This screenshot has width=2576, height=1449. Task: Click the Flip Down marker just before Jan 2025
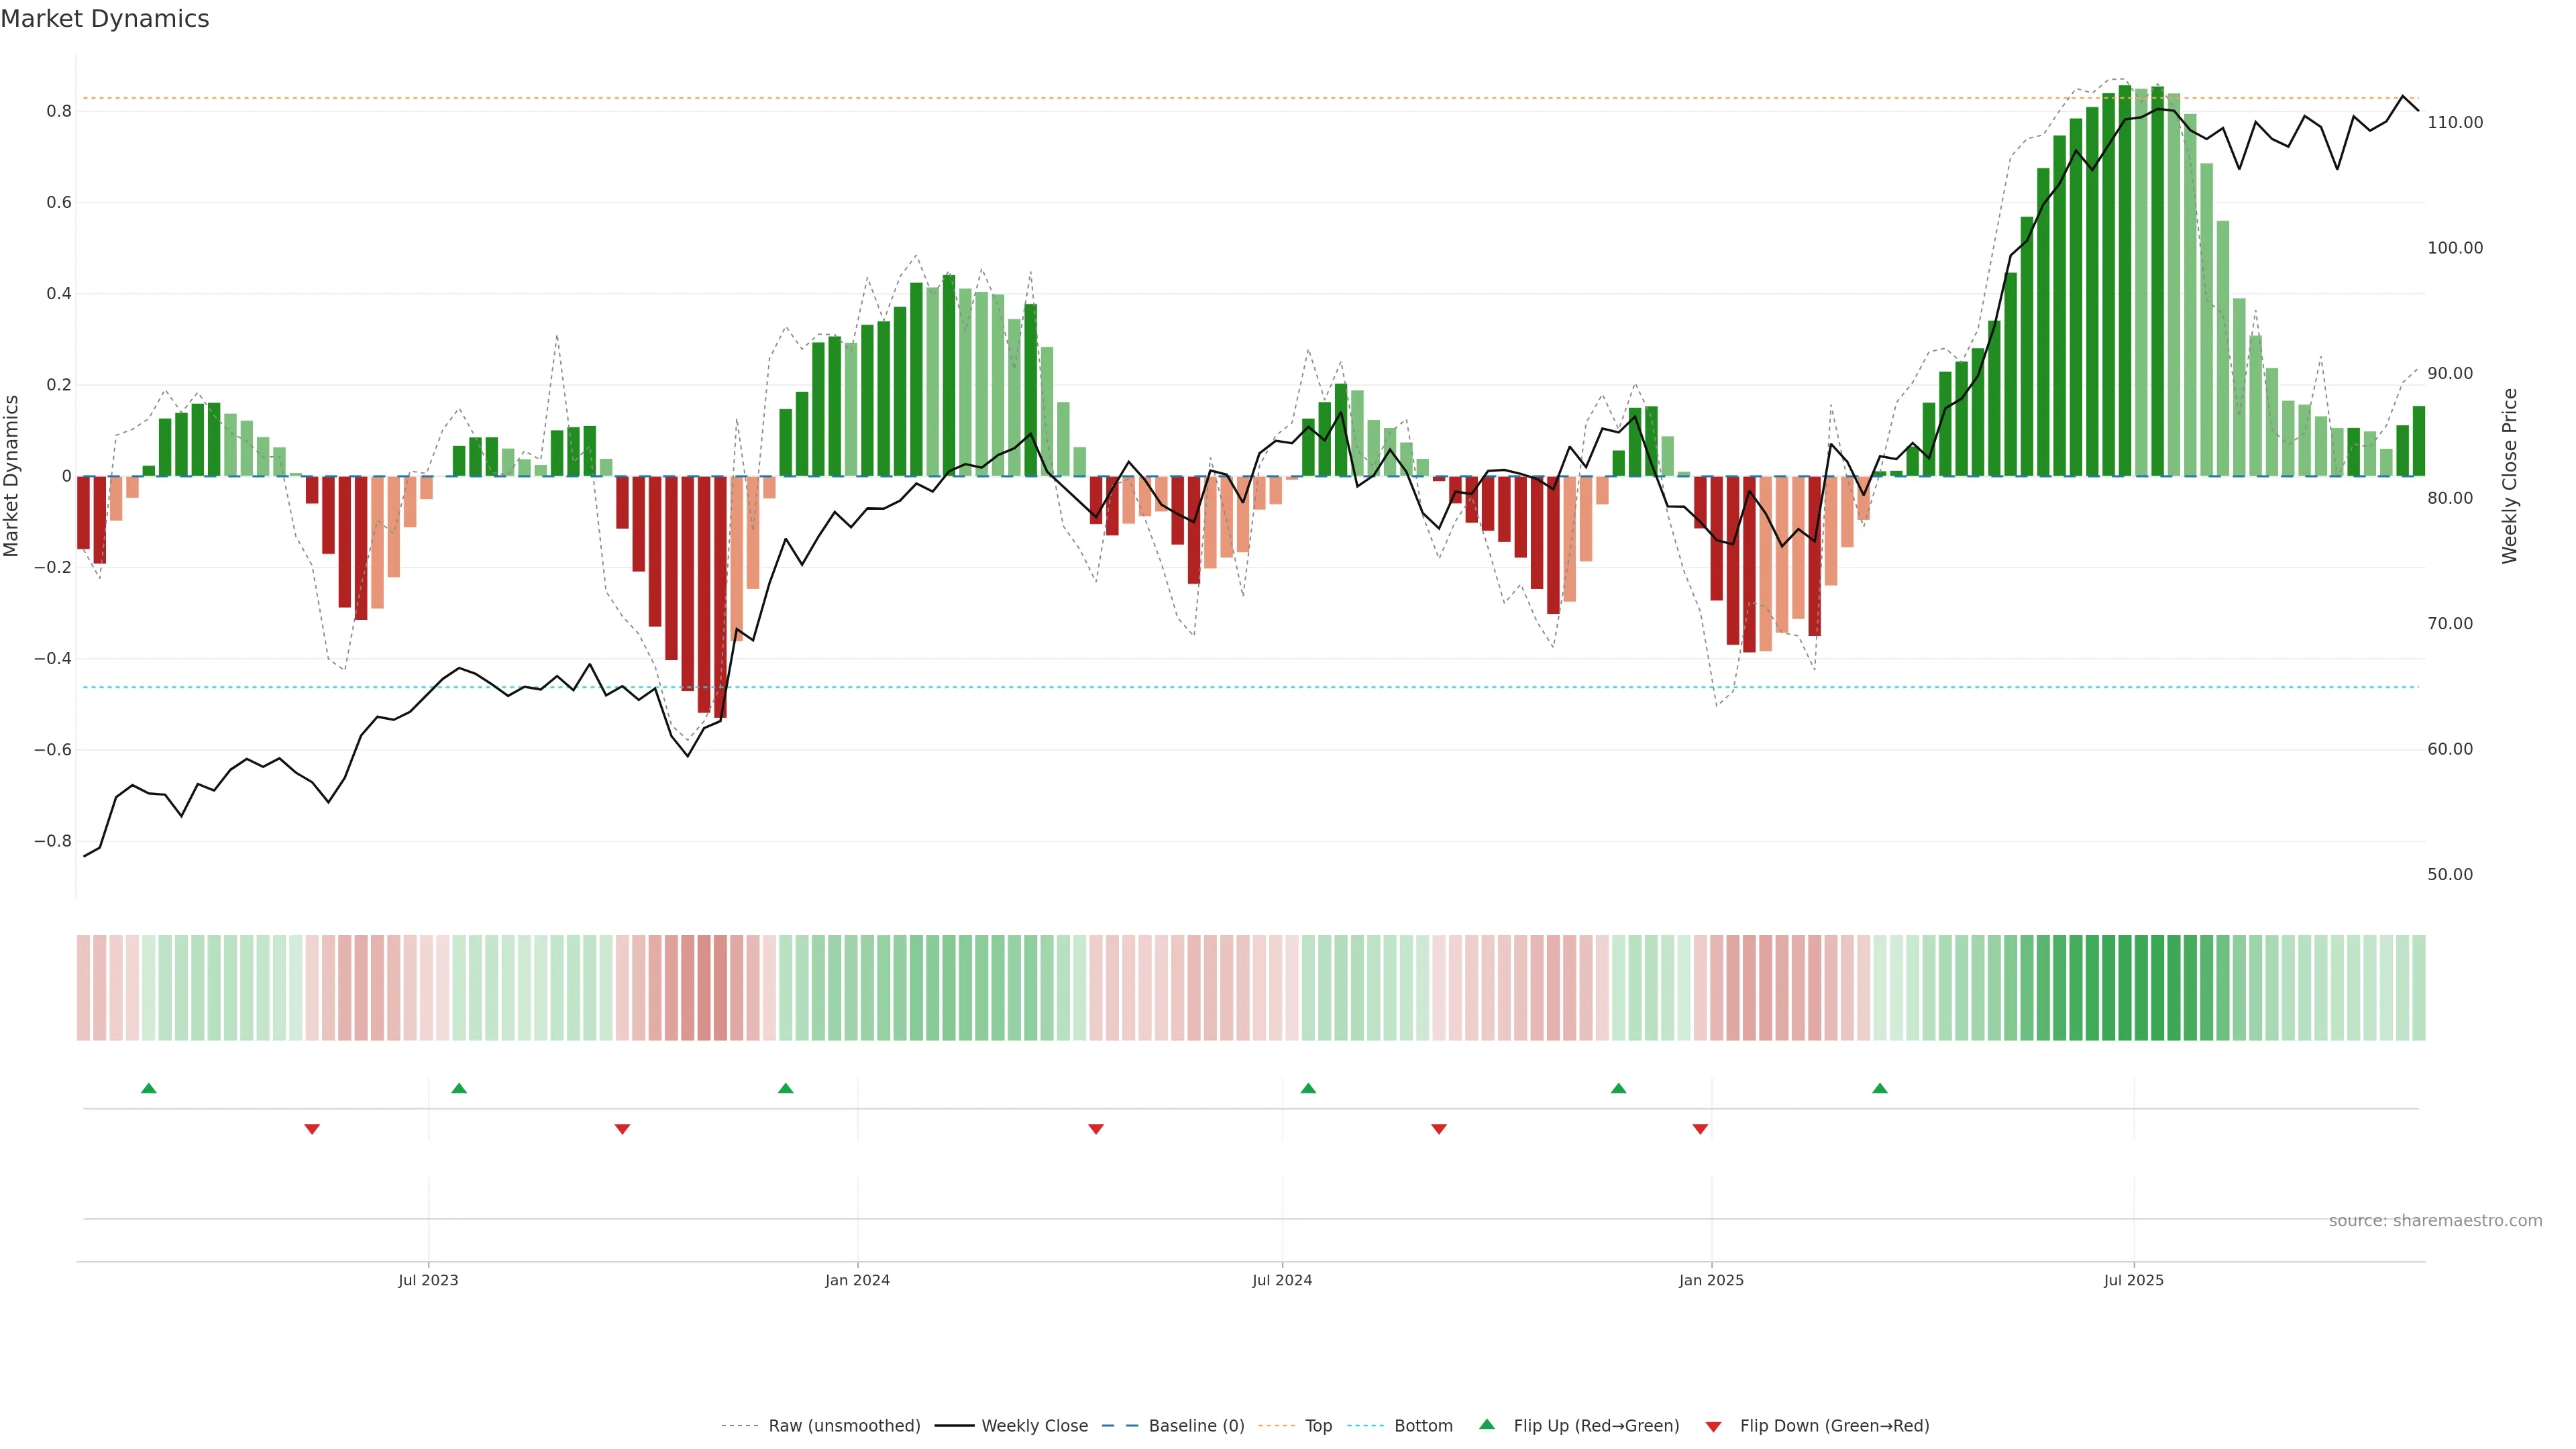1700,1129
